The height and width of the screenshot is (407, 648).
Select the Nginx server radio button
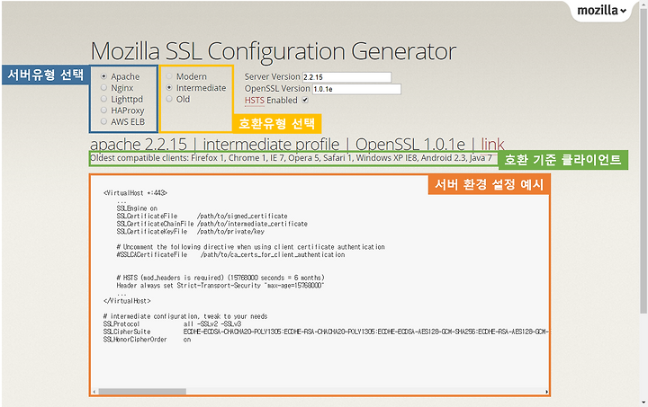(103, 87)
